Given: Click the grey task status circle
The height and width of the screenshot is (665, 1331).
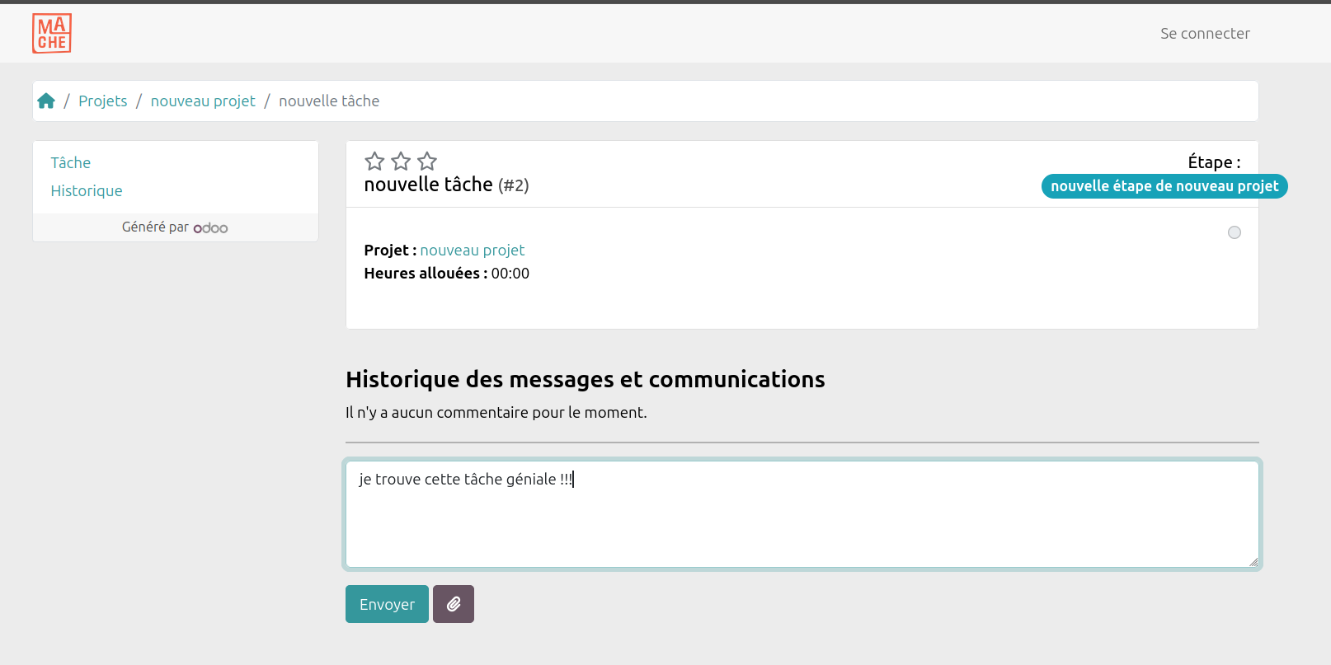Looking at the screenshot, I should (1234, 232).
